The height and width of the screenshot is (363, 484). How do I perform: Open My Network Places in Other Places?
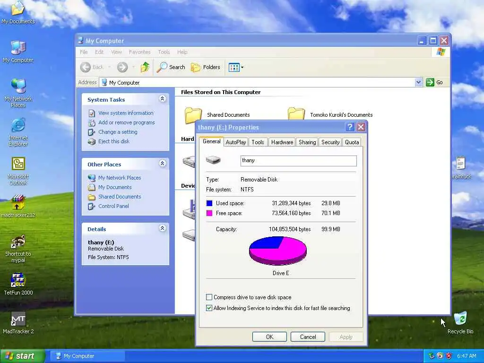120,178
